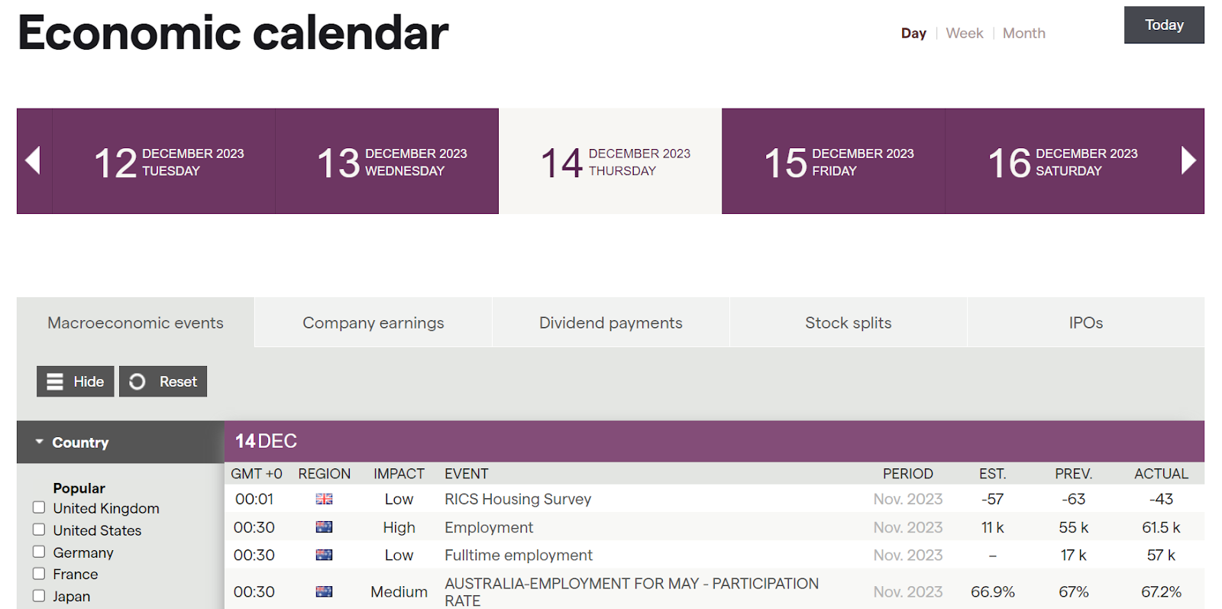Jump to Today in the calendar

pyautogui.click(x=1163, y=25)
